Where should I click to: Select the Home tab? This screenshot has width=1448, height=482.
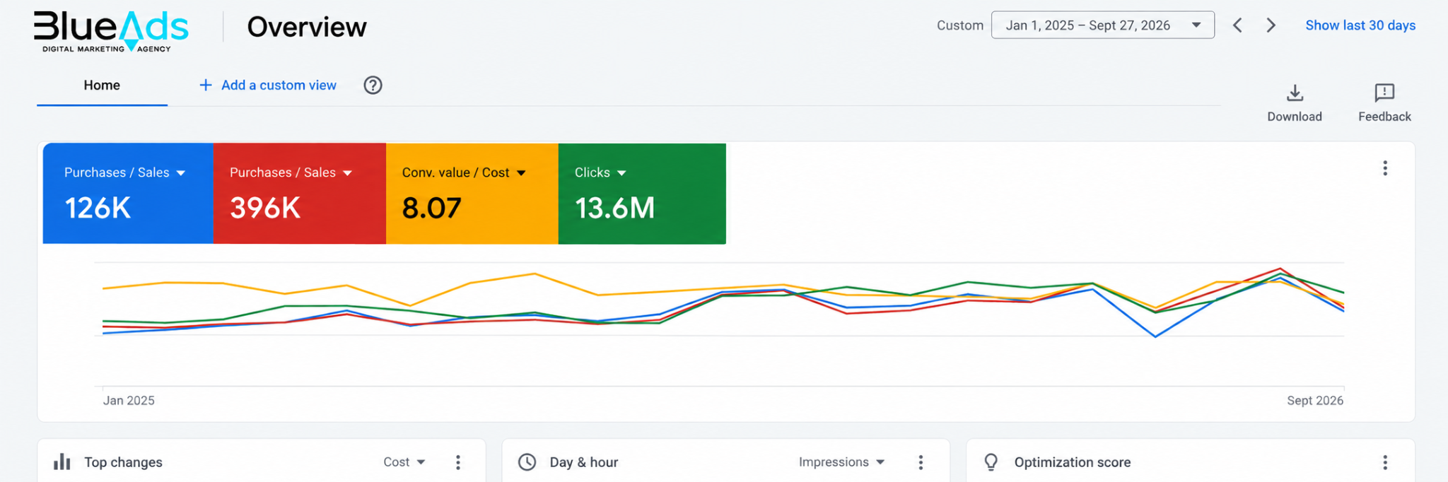coord(102,86)
